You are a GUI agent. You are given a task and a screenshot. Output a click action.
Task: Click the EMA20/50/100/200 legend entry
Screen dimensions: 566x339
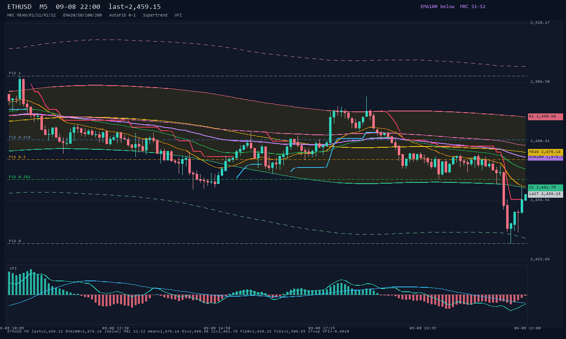[x=82, y=15]
